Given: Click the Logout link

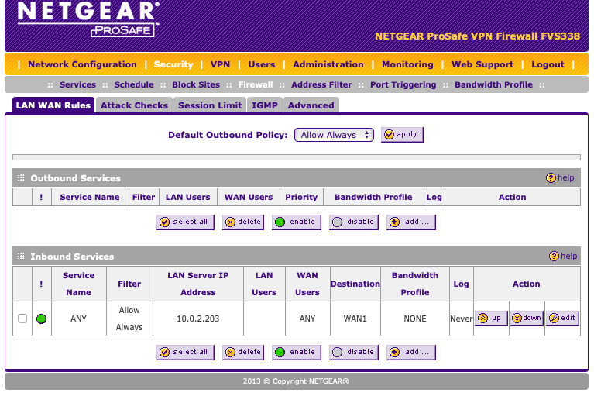Looking at the screenshot, I should click(x=548, y=64).
